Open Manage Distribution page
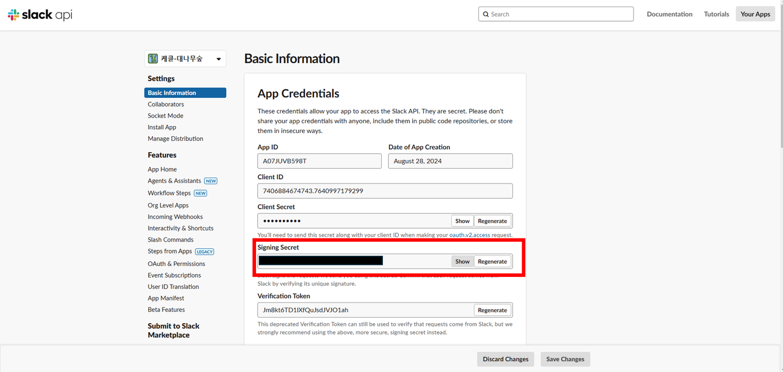The width and height of the screenshot is (783, 372). pos(176,138)
